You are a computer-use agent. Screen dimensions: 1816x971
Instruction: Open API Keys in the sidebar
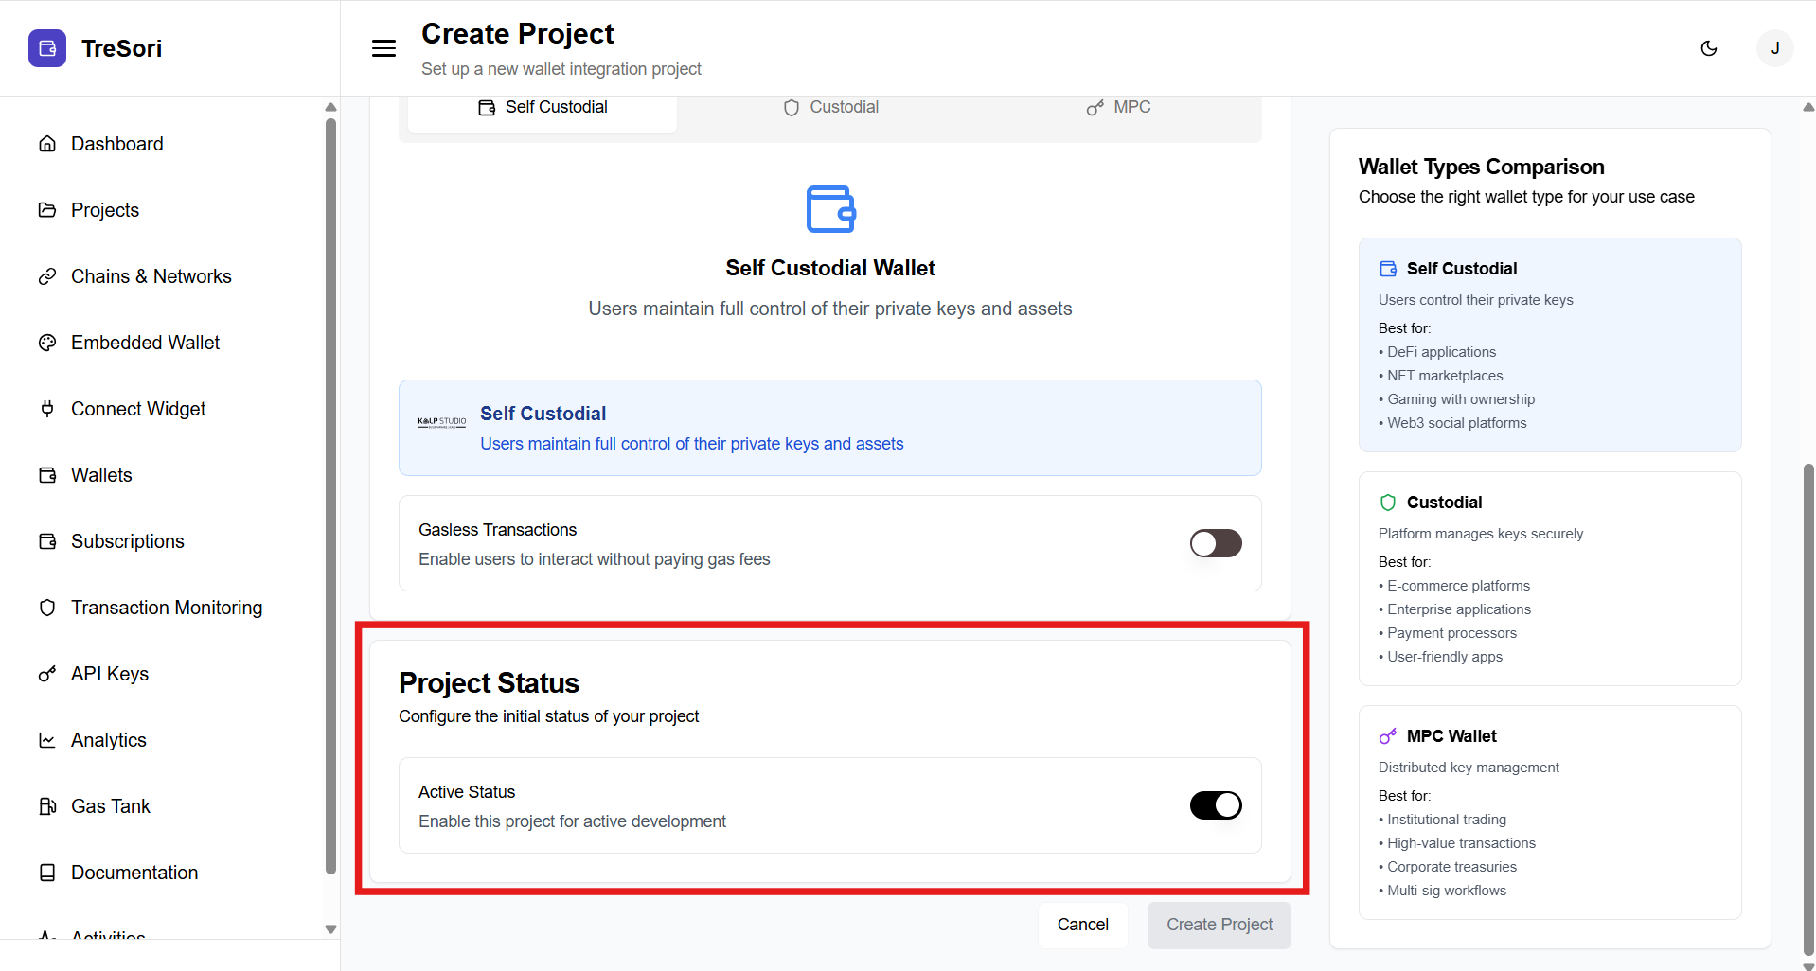pyautogui.click(x=110, y=674)
